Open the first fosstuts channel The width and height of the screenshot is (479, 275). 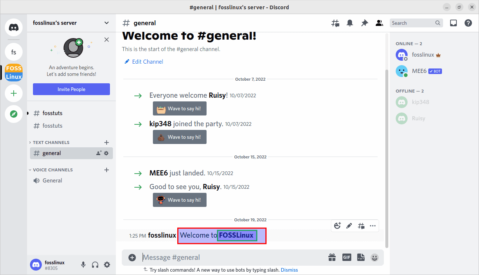[71, 113]
